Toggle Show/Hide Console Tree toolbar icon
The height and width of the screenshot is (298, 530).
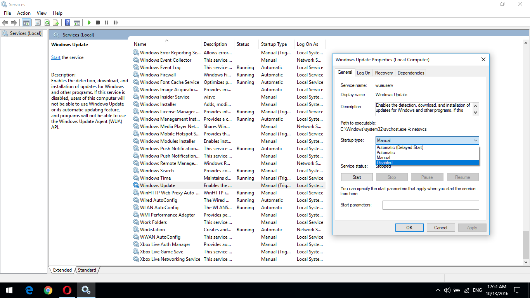pyautogui.click(x=26, y=23)
